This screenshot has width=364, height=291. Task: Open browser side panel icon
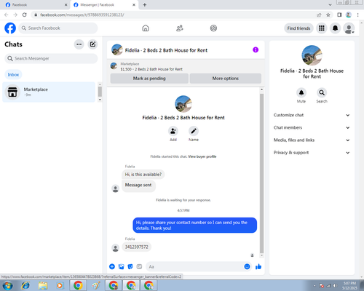pyautogui.click(x=339, y=15)
